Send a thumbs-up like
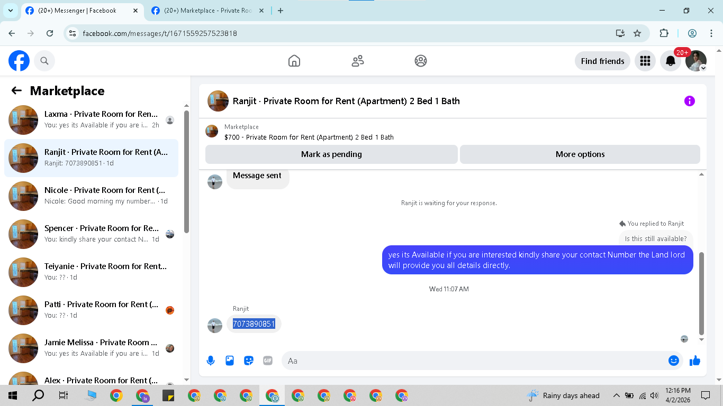This screenshot has width=723, height=406. [695, 361]
